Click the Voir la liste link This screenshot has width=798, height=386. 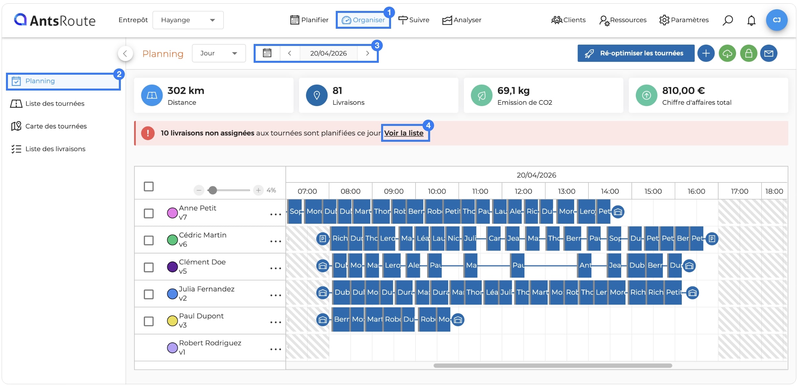404,133
